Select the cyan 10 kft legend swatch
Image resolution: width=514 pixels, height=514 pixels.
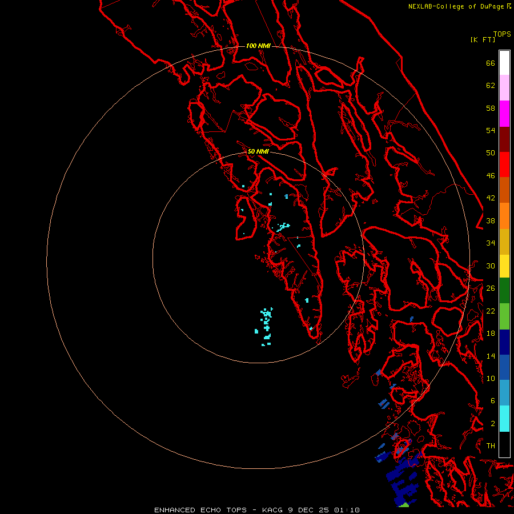(504, 419)
